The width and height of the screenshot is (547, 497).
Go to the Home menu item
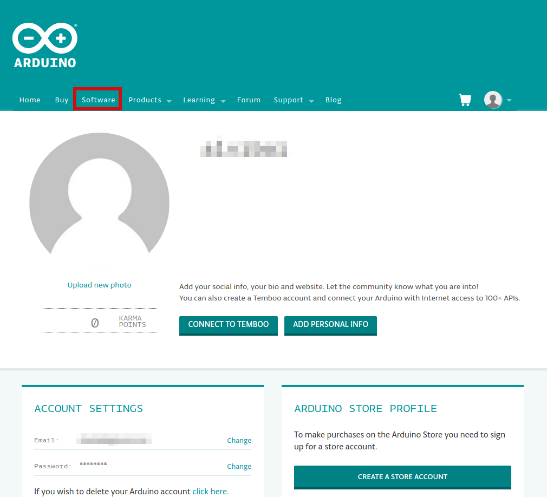pos(30,100)
